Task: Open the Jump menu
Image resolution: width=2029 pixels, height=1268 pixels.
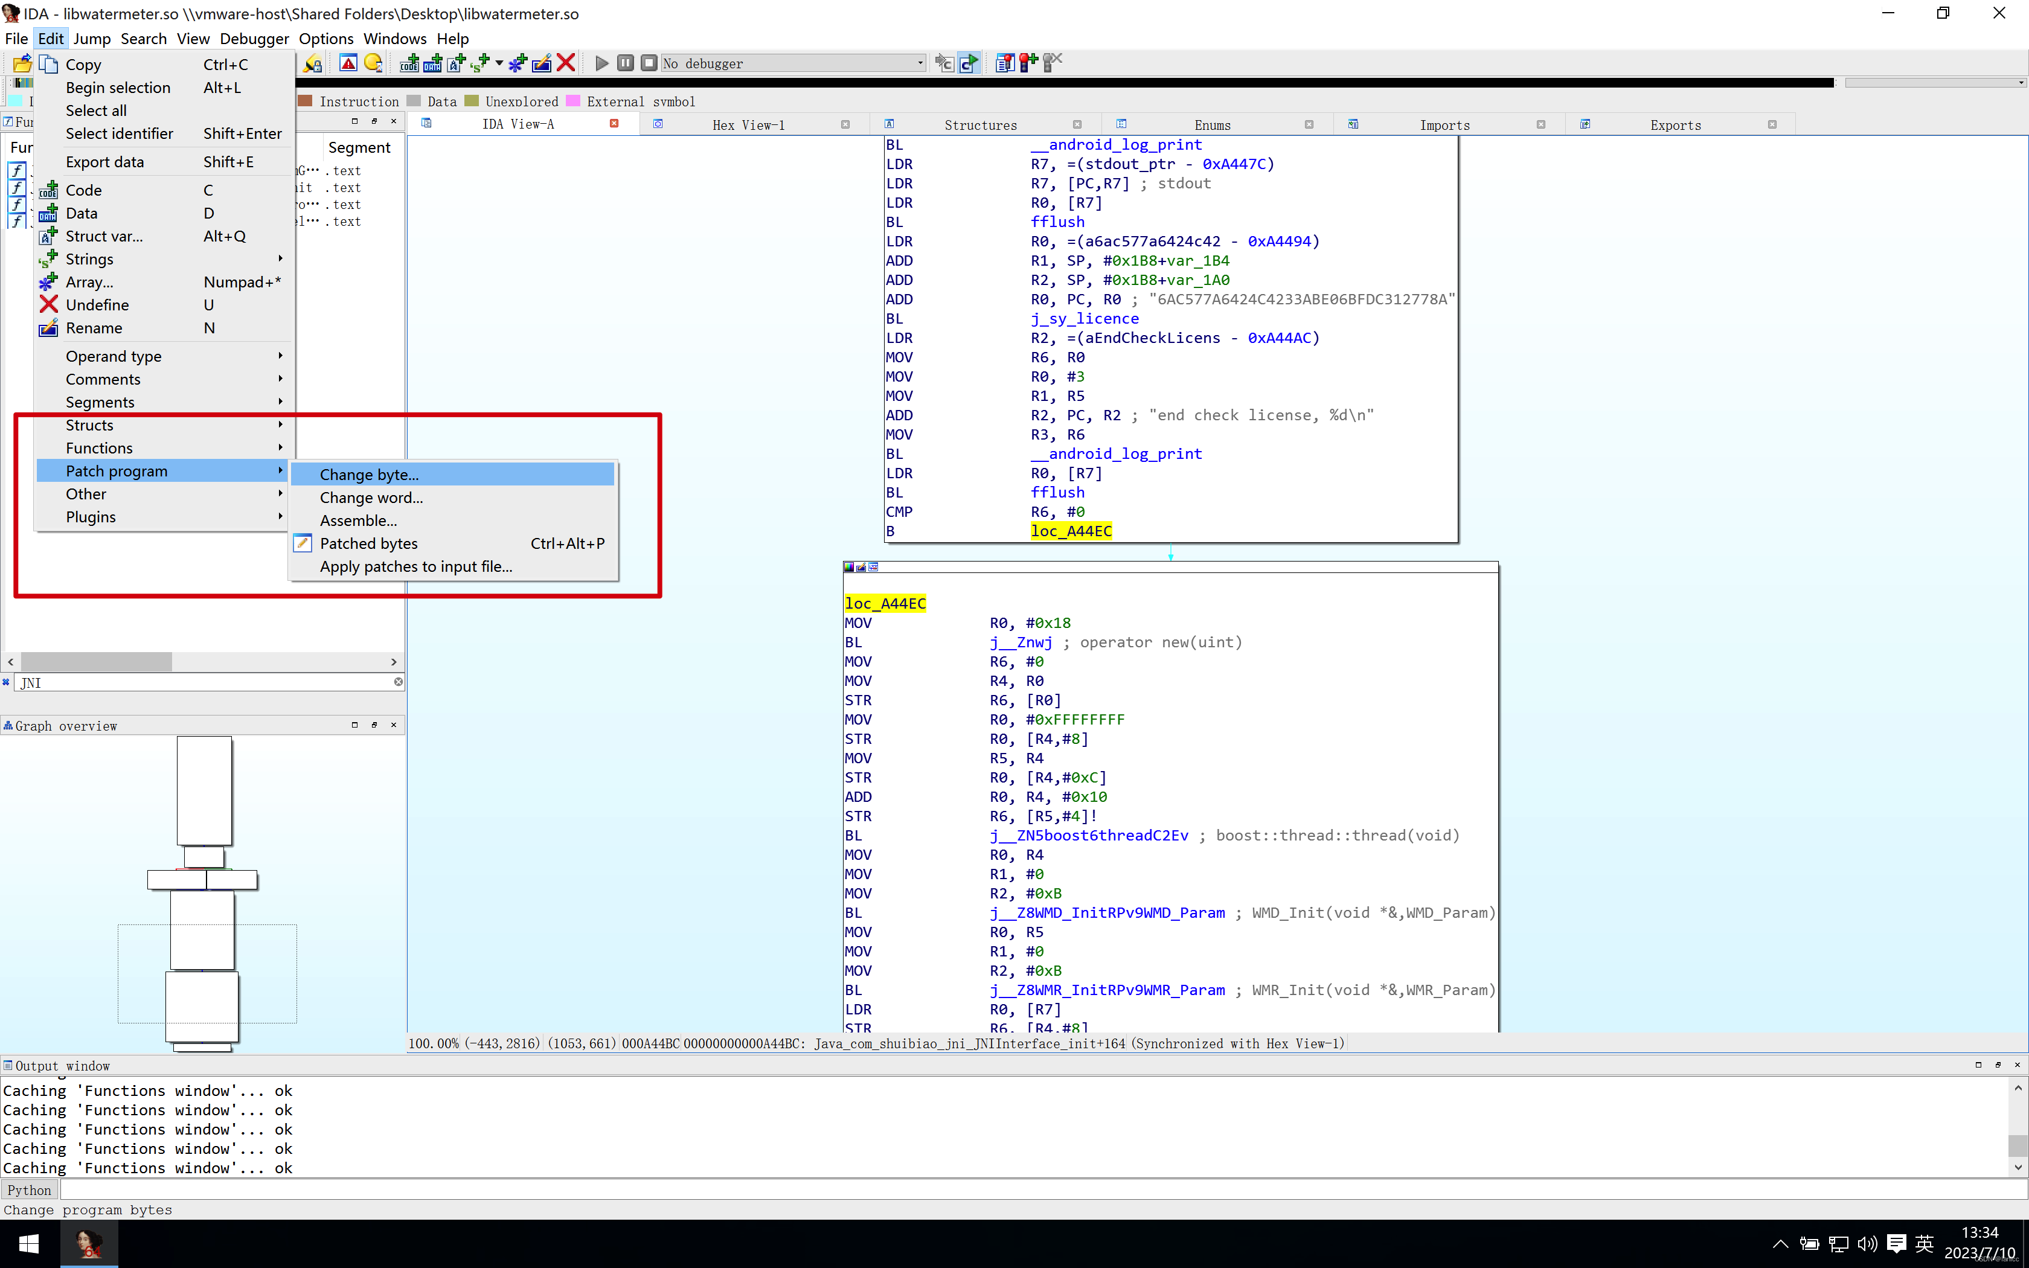Action: 91,39
